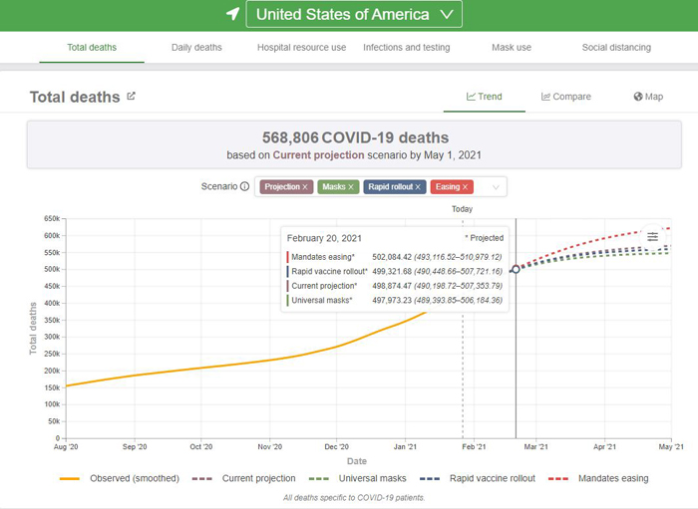
Task: Open the chart settings sliders icon
Action: coord(652,236)
